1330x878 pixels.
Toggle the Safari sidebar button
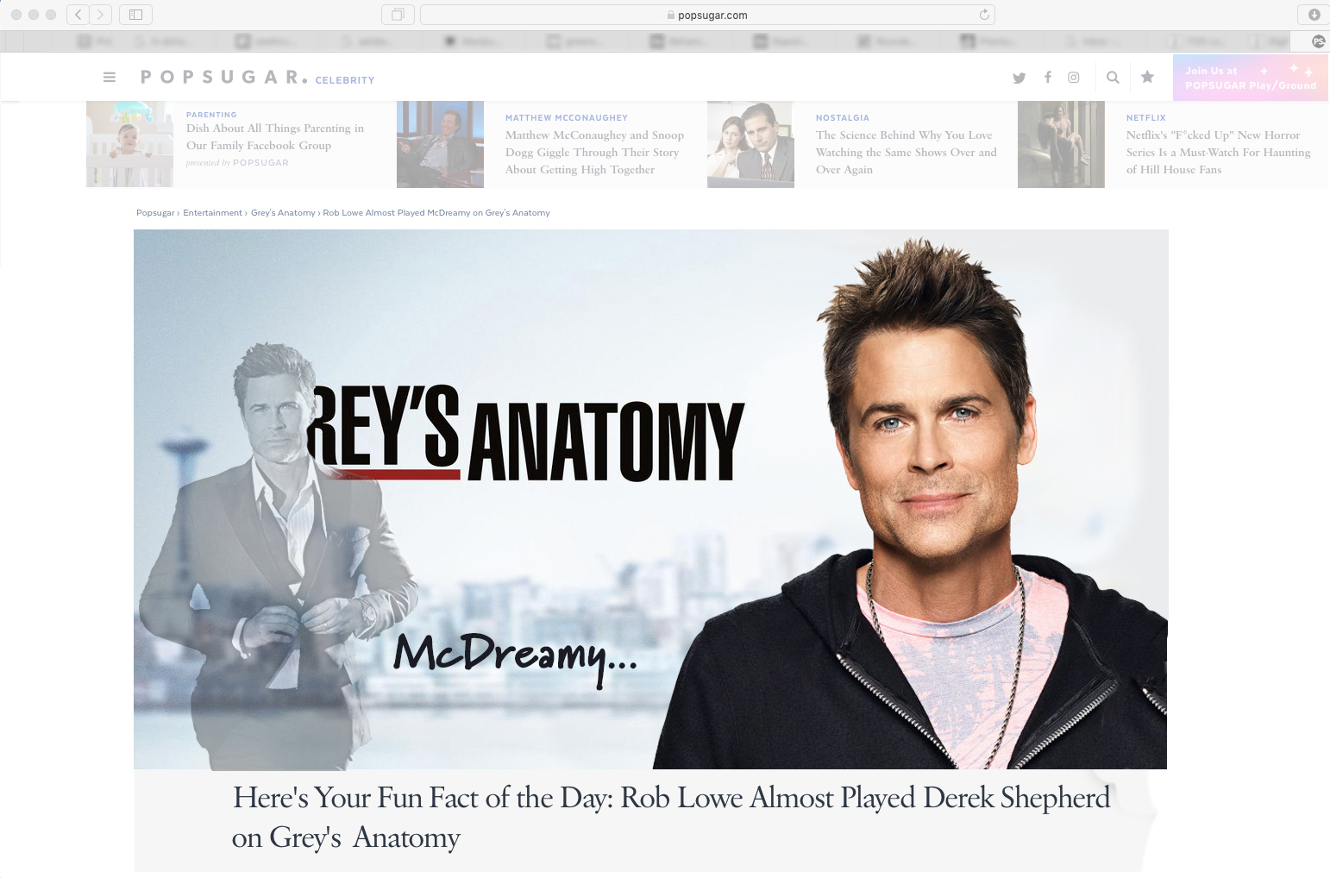(x=135, y=15)
